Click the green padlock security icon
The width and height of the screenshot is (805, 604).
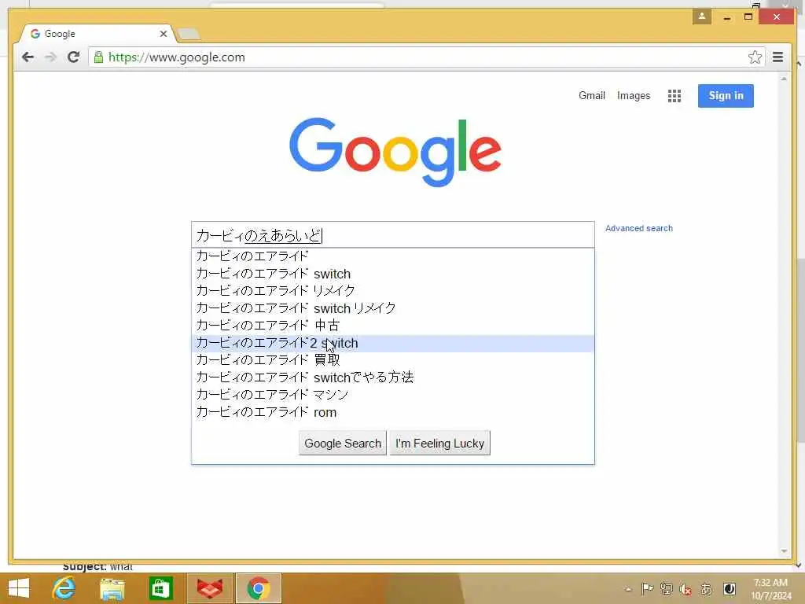coord(98,57)
